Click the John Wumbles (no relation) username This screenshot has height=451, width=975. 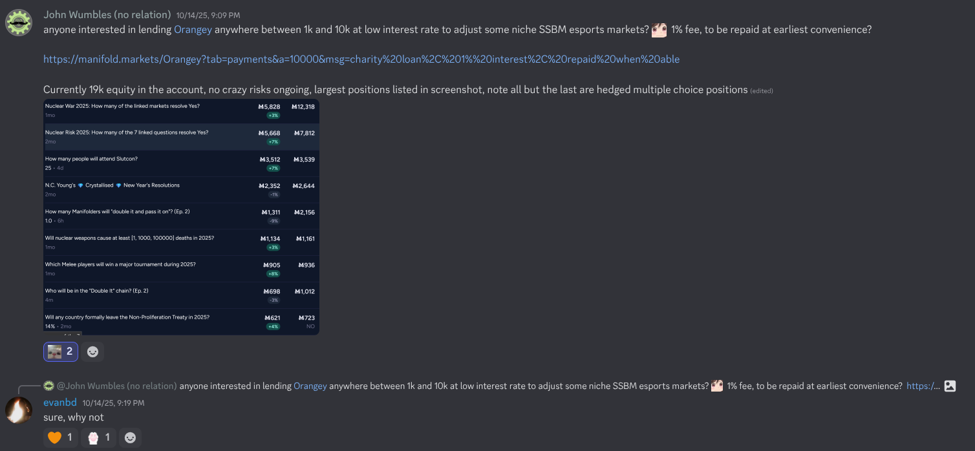(x=107, y=14)
